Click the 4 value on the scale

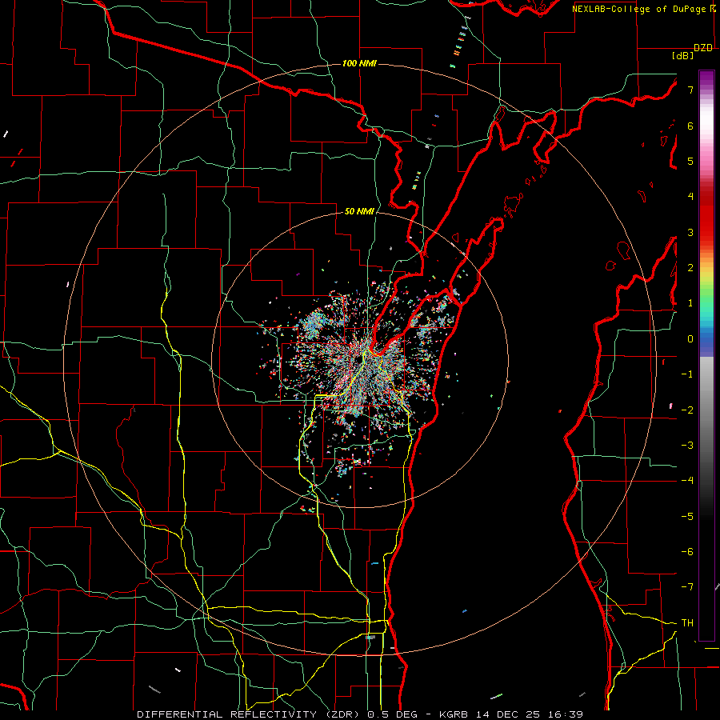coord(690,197)
